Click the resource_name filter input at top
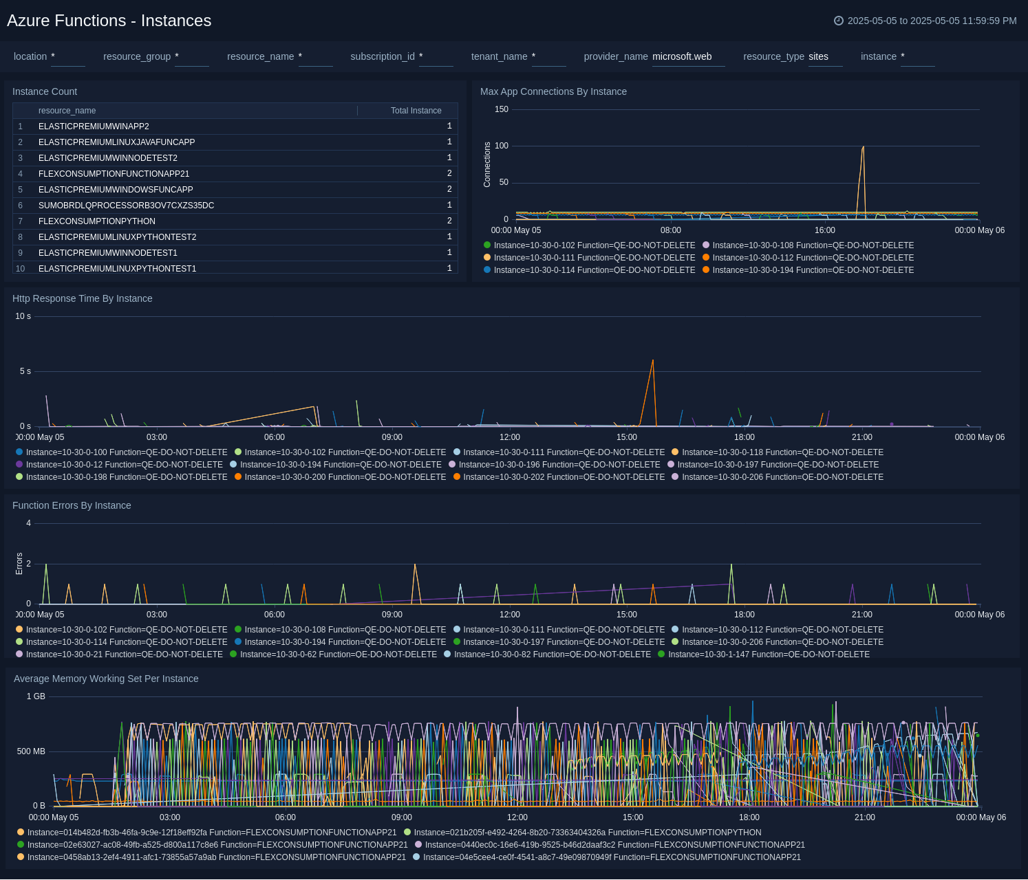The image size is (1028, 880). click(x=315, y=57)
